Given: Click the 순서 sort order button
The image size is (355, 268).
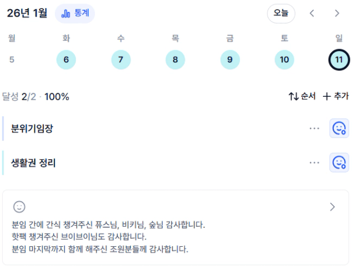Looking at the screenshot, I should 302,96.
